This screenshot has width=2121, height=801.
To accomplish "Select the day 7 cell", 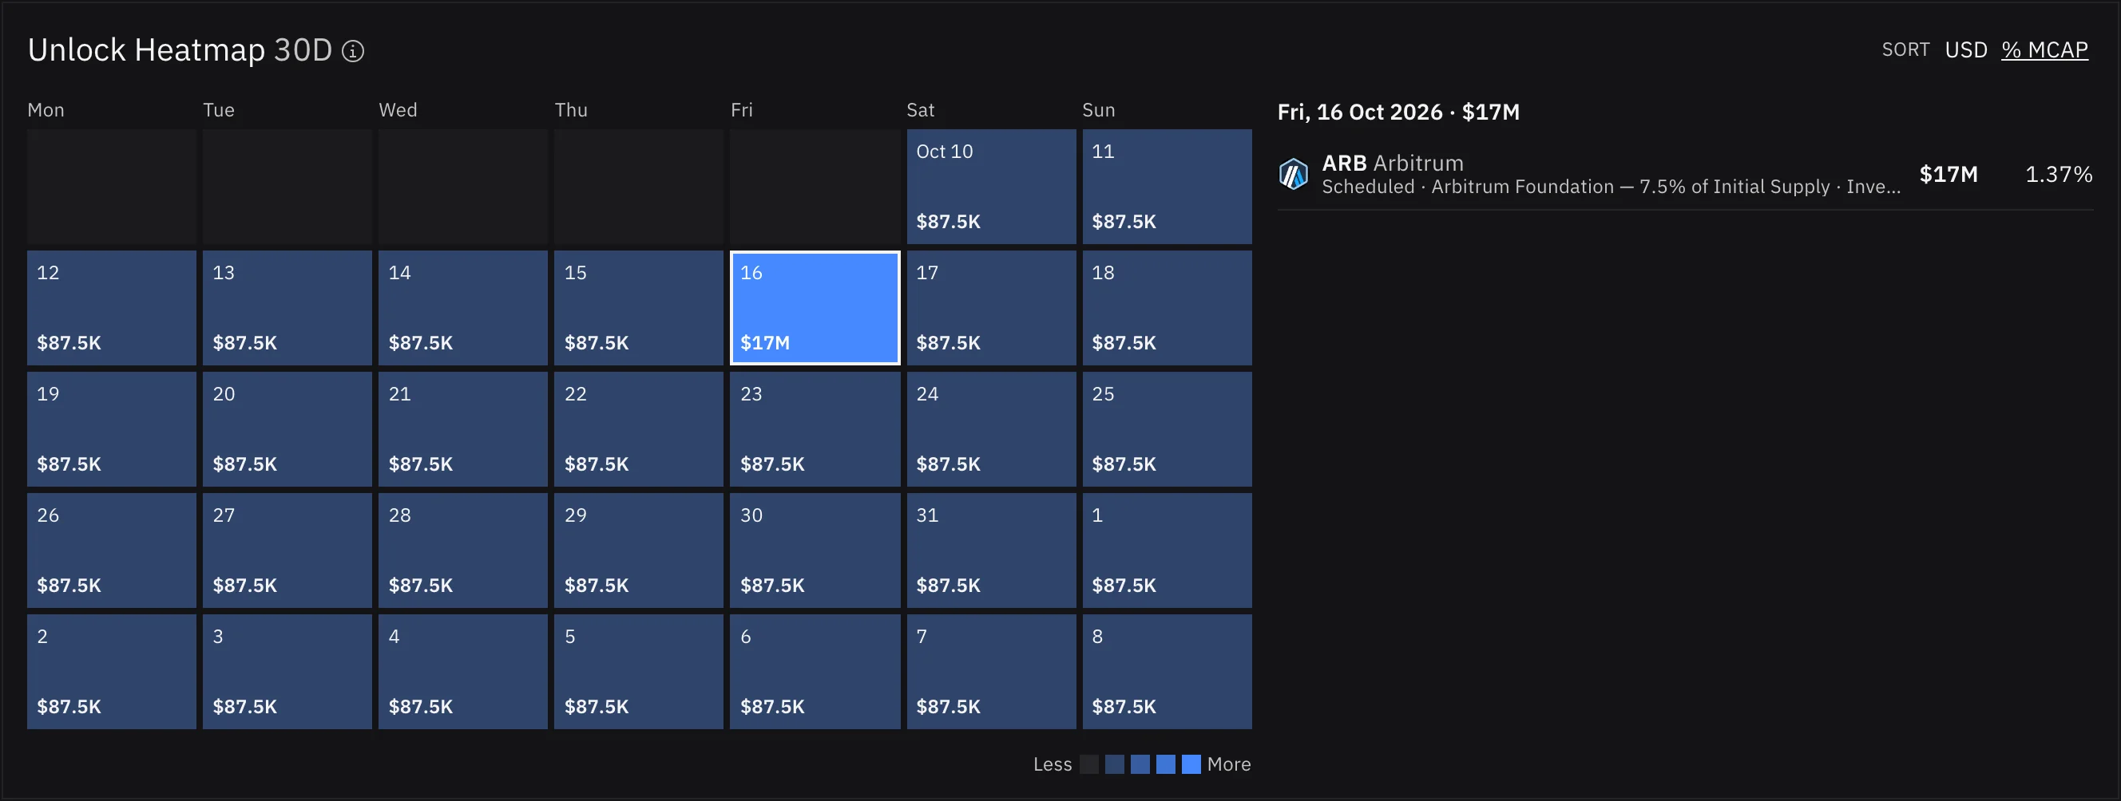I will [x=991, y=672].
